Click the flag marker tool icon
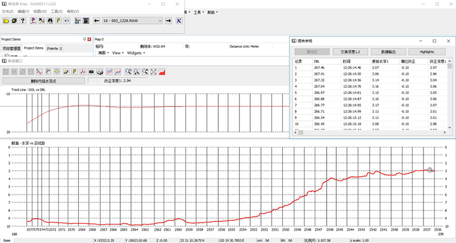Viewport: 456px width, 243px height. pyautogui.click(x=48, y=72)
